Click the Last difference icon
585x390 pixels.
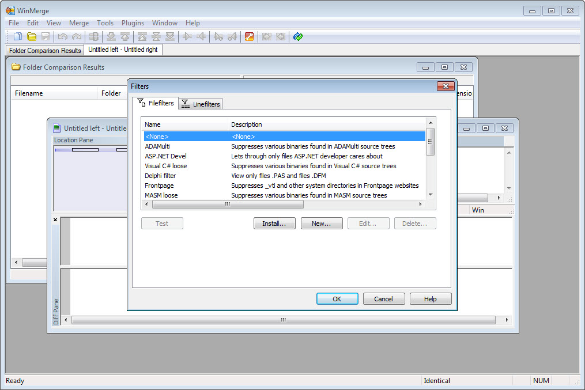(x=170, y=36)
